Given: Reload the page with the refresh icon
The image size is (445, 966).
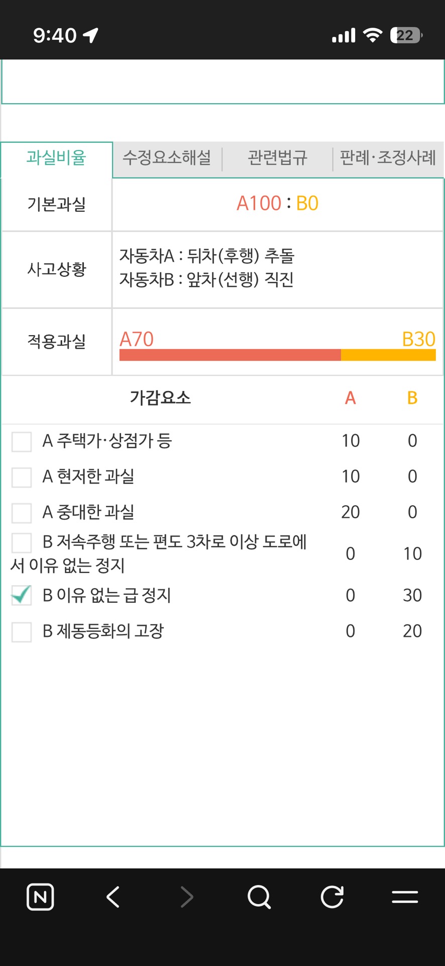Looking at the screenshot, I should tap(332, 897).
